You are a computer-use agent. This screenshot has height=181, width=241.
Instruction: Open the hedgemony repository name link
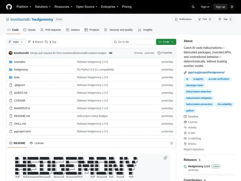[x=43, y=19]
